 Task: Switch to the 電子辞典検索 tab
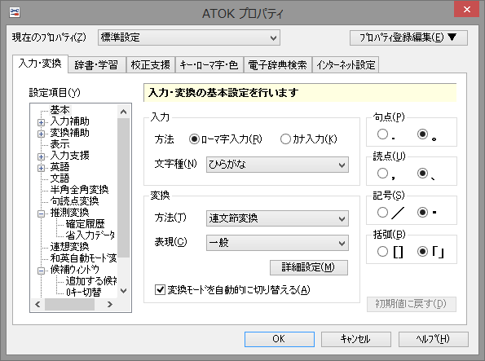pos(277,65)
